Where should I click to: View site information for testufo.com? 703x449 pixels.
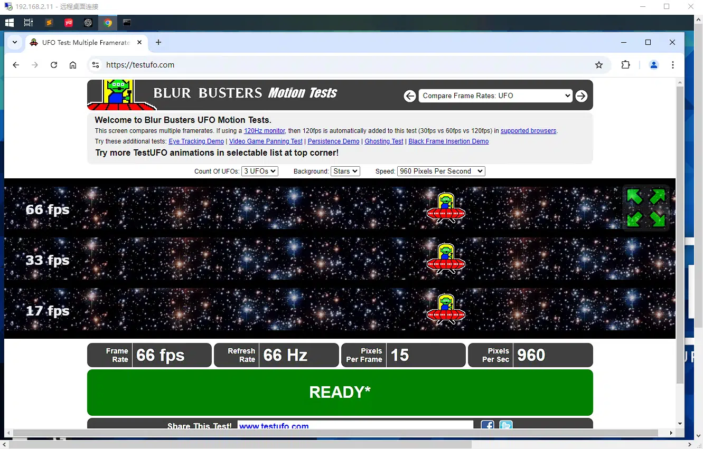[x=96, y=65]
